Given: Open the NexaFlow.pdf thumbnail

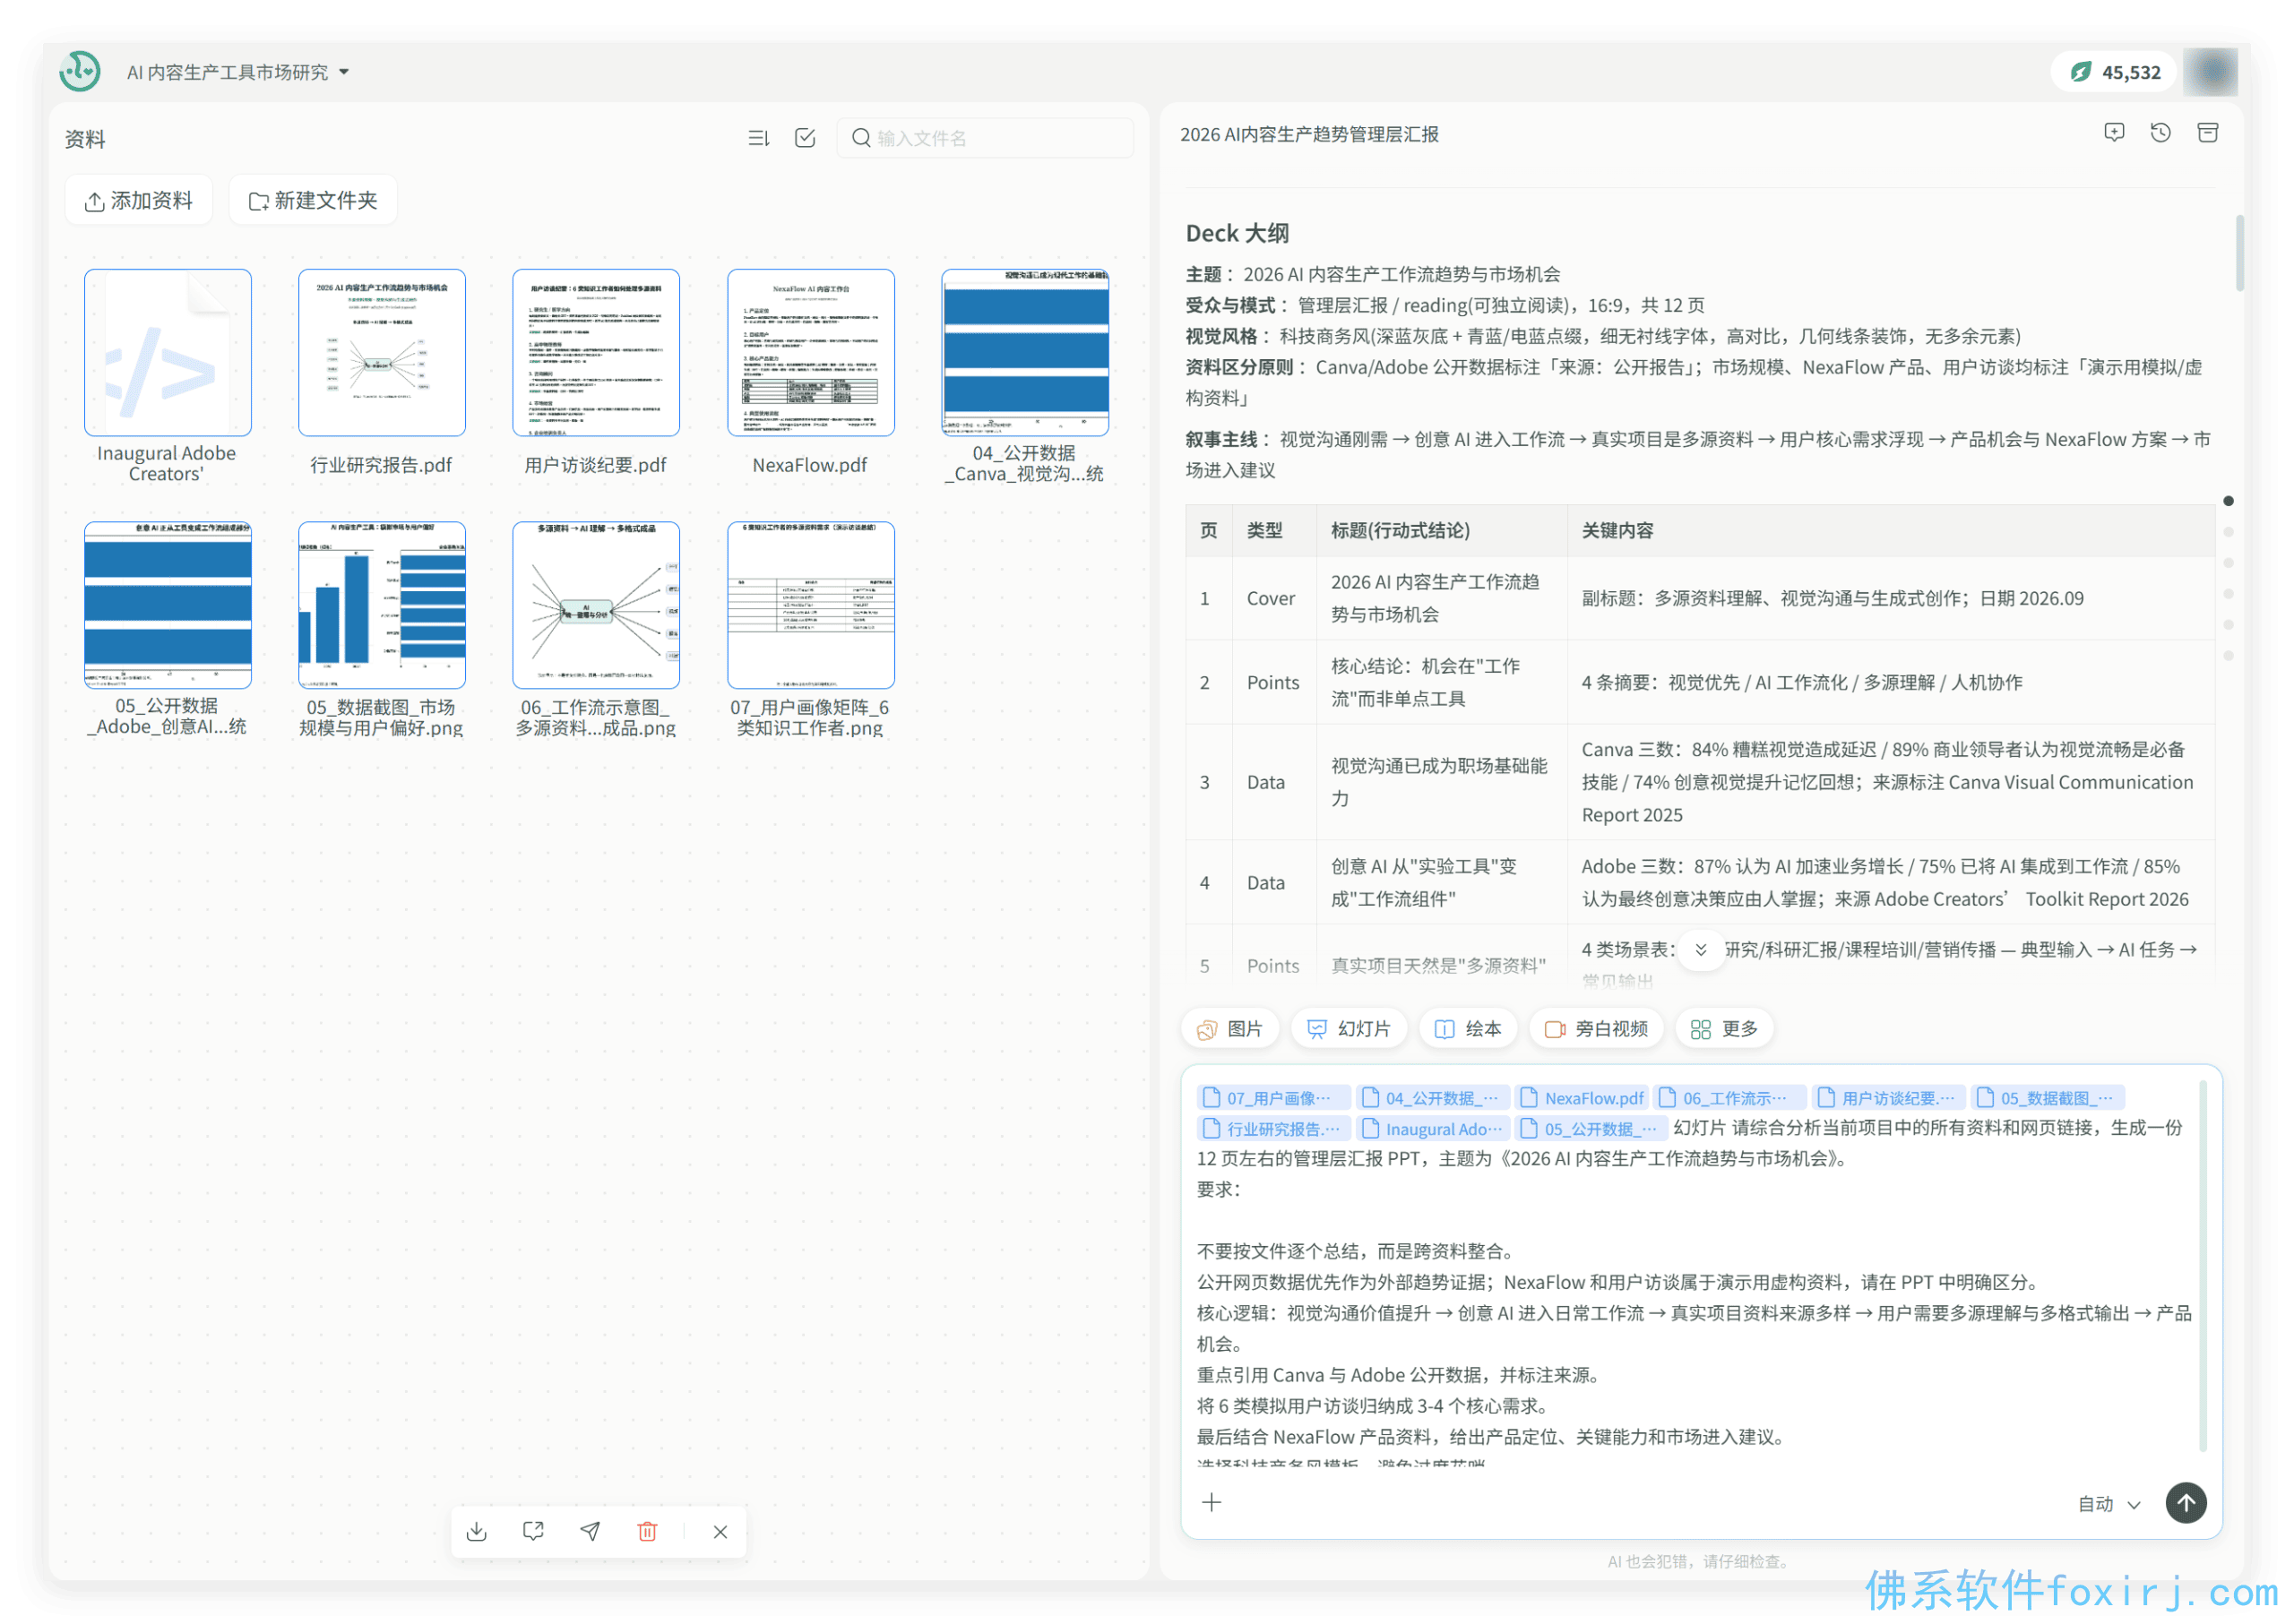Looking at the screenshot, I should pos(810,352).
